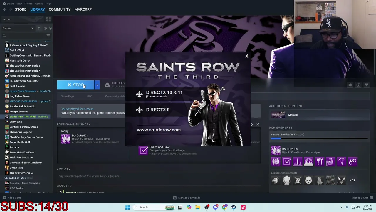This screenshot has width=376, height=212.
Task: Expand the +67 locked achievements
Action: (x=352, y=180)
